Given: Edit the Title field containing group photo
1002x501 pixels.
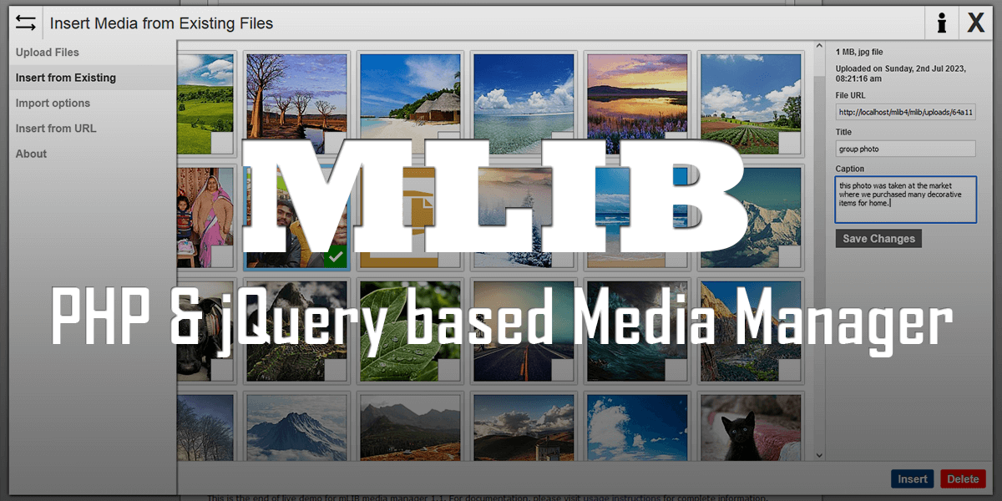Looking at the screenshot, I should (905, 149).
